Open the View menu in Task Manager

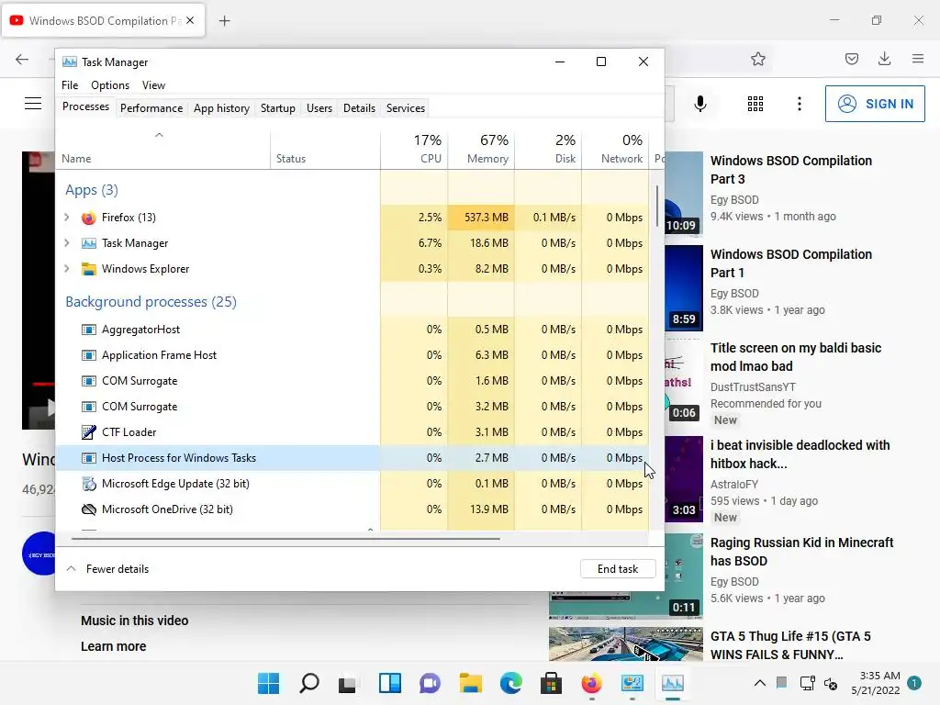pos(153,85)
